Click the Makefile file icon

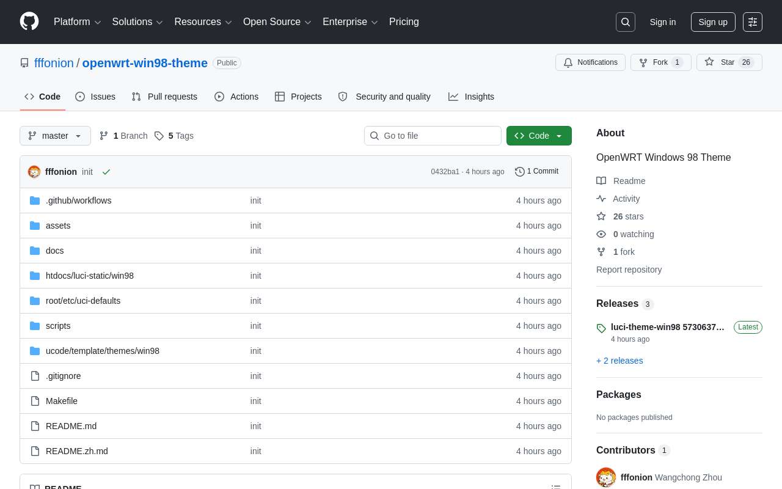point(35,401)
